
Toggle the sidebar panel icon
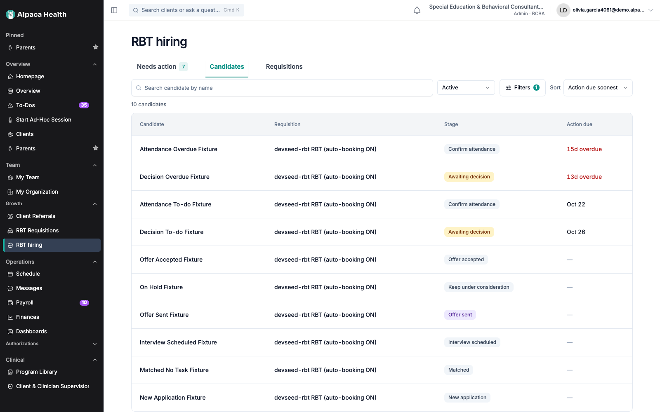click(114, 10)
